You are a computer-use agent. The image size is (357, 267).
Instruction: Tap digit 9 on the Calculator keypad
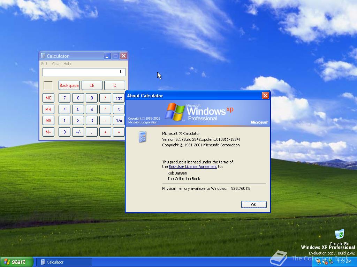pyautogui.click(x=92, y=98)
